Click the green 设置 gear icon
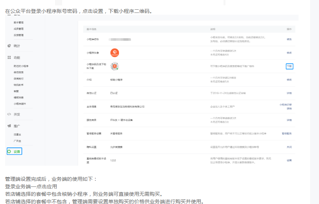Viewport: 319px width, 204px height. click(9, 151)
